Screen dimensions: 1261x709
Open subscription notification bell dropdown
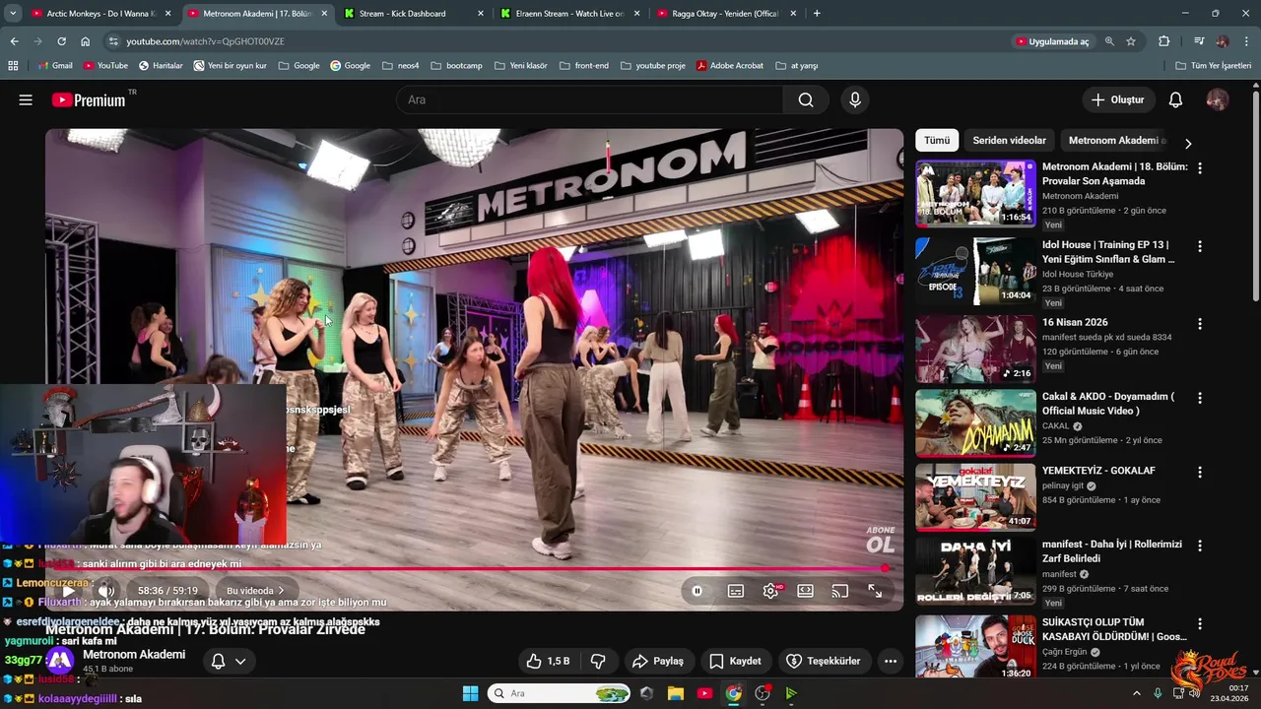pos(229,661)
